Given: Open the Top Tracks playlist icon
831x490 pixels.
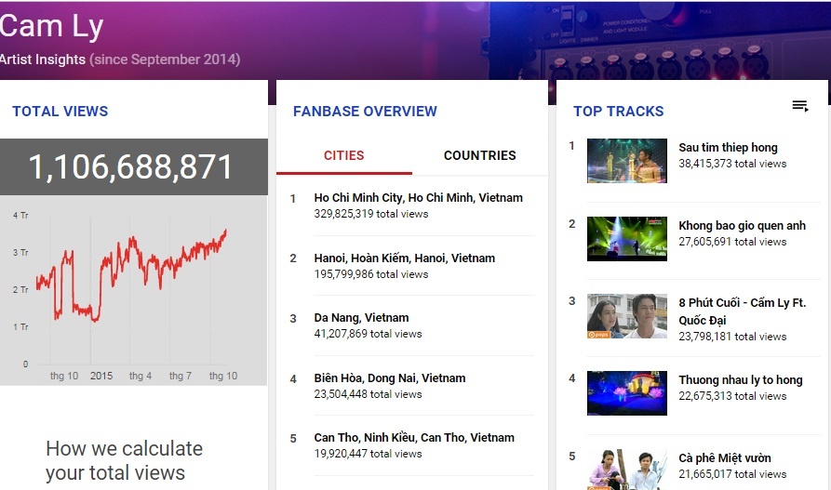Looking at the screenshot, I should (x=799, y=107).
